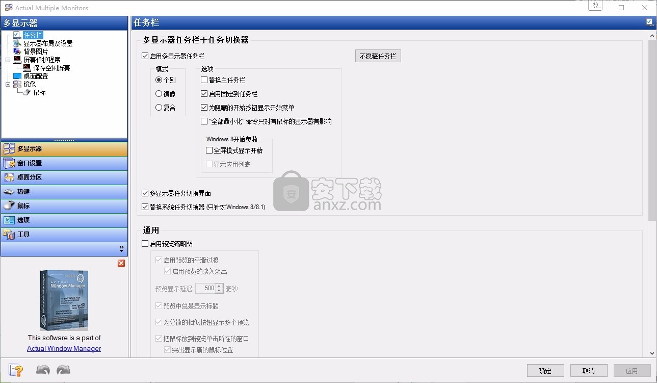657x383 pixels.
Task: Open the 窗口设置 navigation section
Action: click(64, 163)
